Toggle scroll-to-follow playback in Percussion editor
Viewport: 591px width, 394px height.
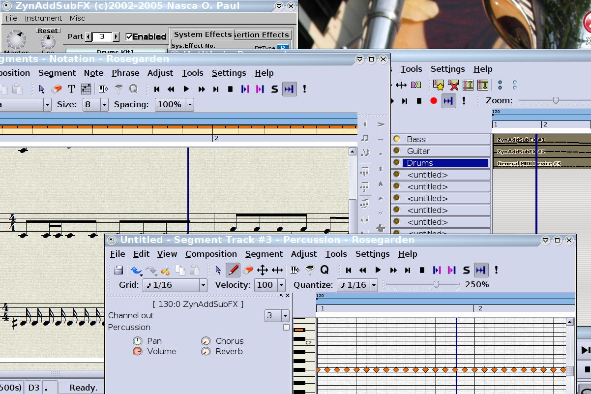coord(481,270)
